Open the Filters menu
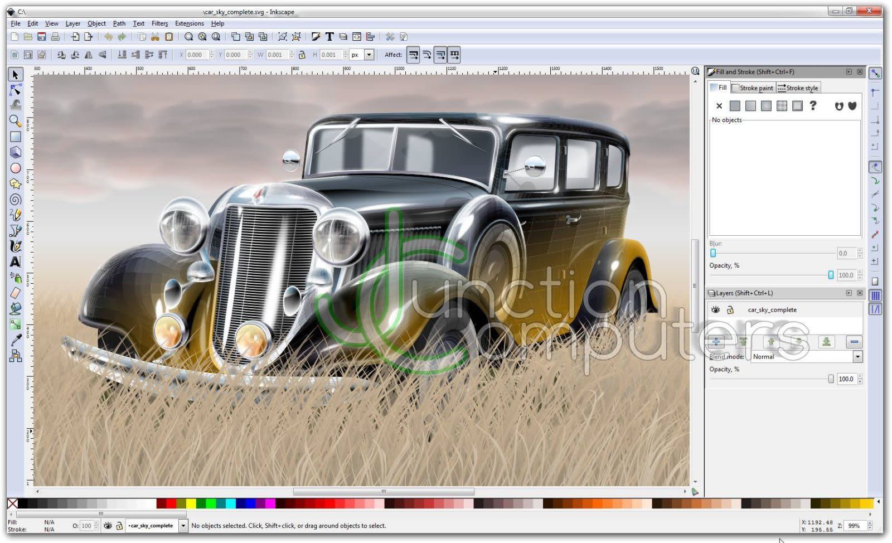The height and width of the screenshot is (543, 892). click(x=159, y=23)
